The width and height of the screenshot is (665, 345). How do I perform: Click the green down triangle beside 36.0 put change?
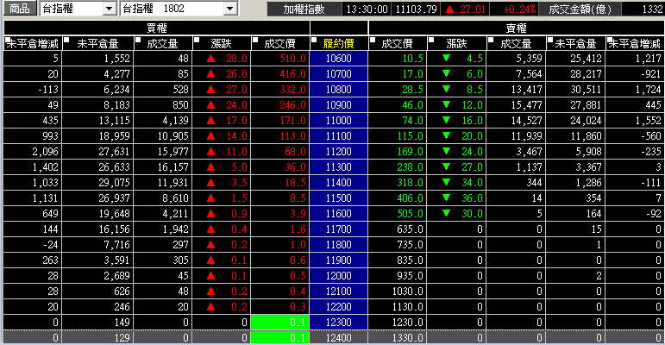pos(446,198)
